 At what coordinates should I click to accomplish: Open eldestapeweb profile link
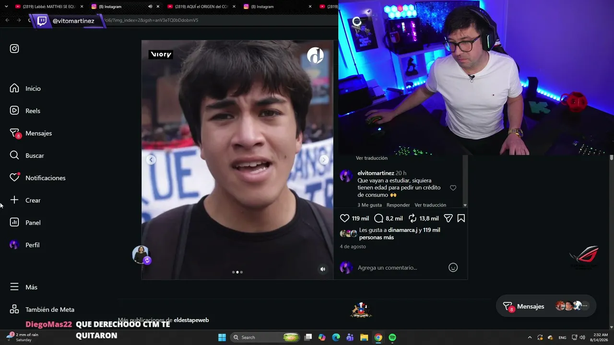pos(191,320)
